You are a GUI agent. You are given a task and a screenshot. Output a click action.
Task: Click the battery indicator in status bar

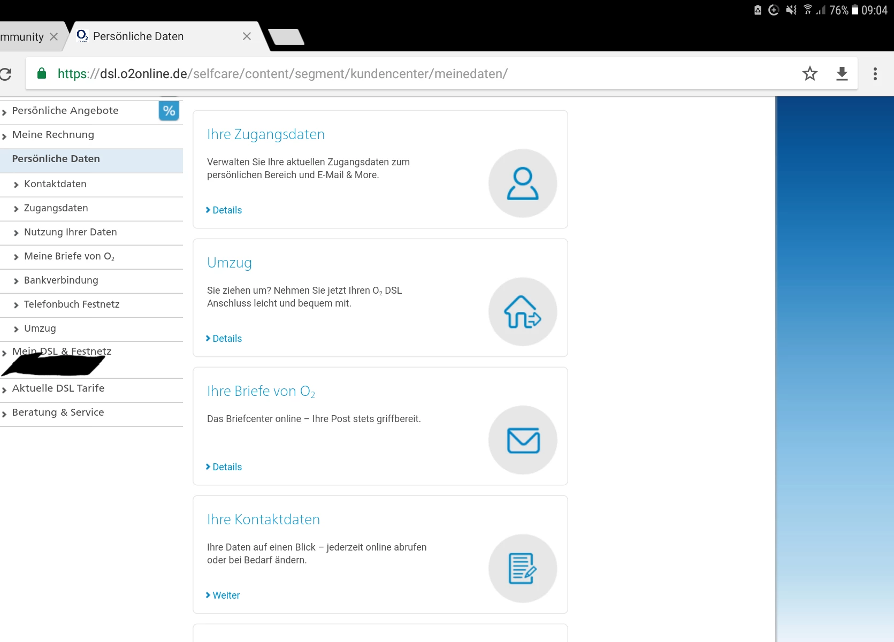[x=855, y=10]
